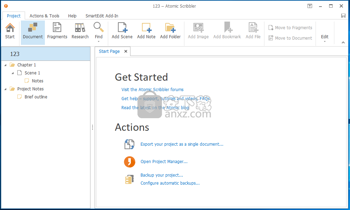The height and width of the screenshot is (210, 350).
Task: Select the Document view button
Action: (33, 33)
